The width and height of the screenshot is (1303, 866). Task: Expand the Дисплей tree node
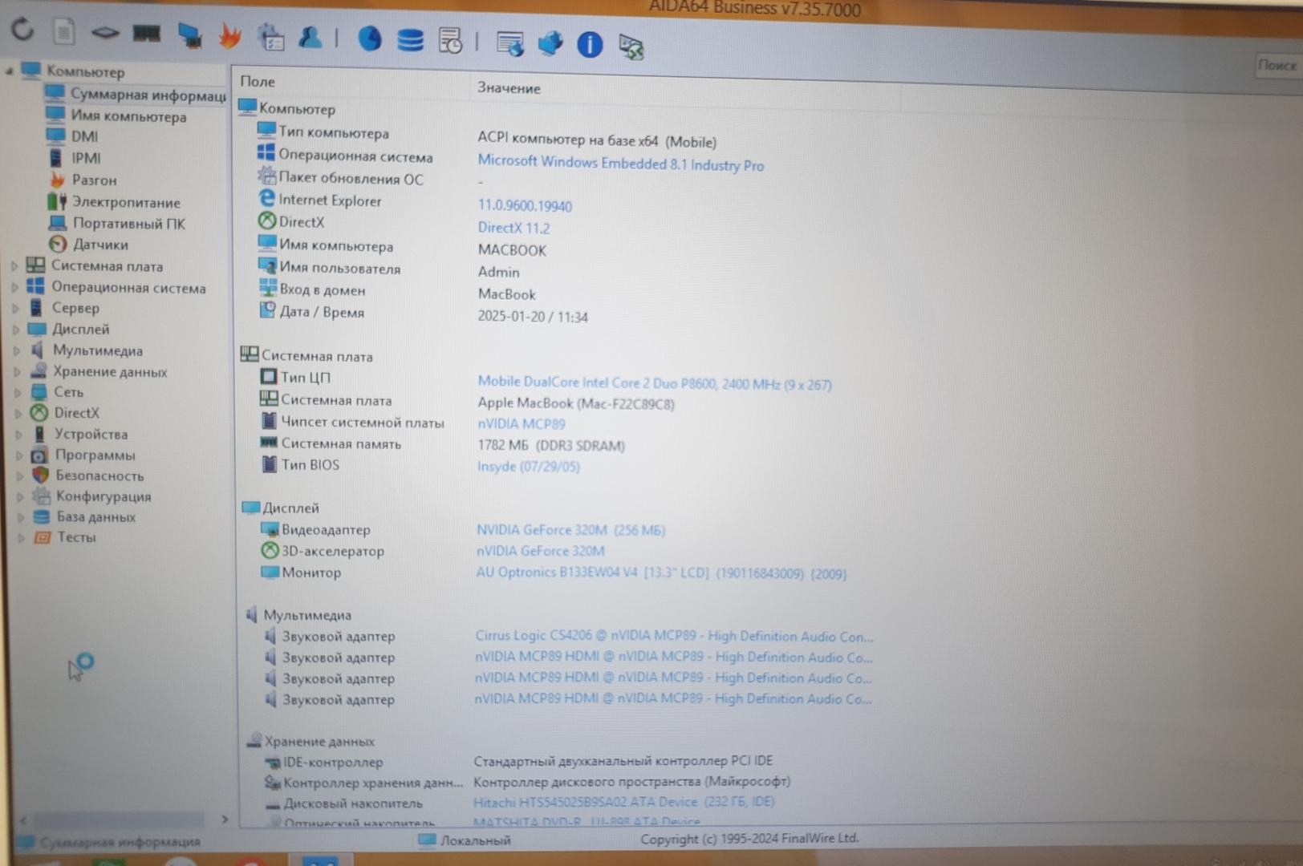click(16, 329)
